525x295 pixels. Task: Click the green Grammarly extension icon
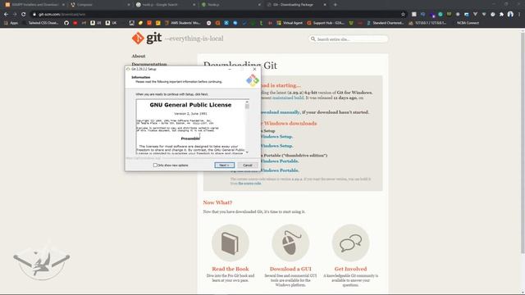tap(441, 15)
